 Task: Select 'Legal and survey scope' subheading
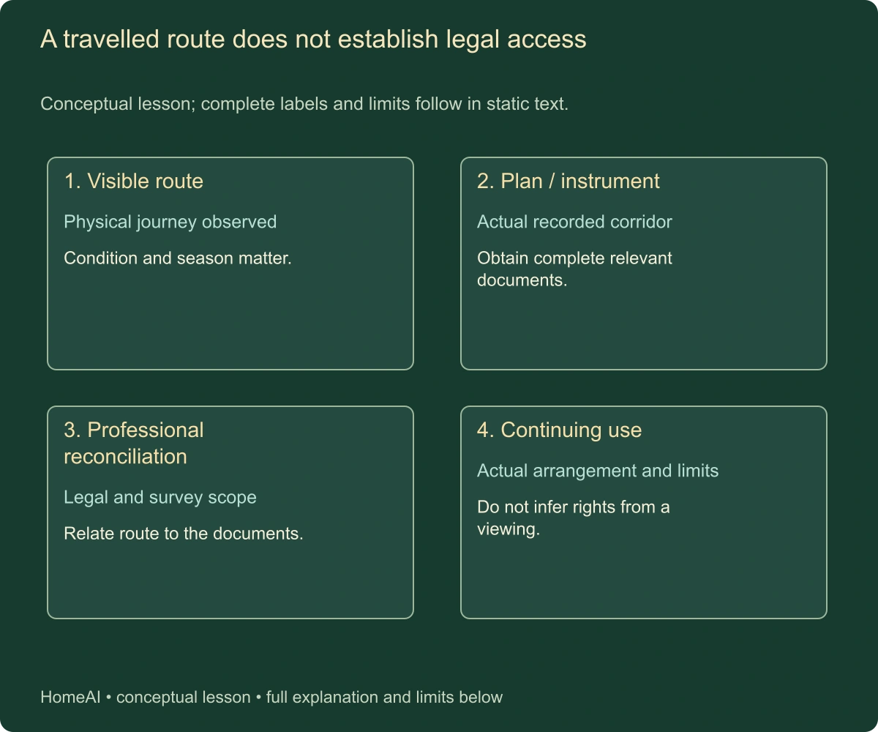[x=160, y=498]
